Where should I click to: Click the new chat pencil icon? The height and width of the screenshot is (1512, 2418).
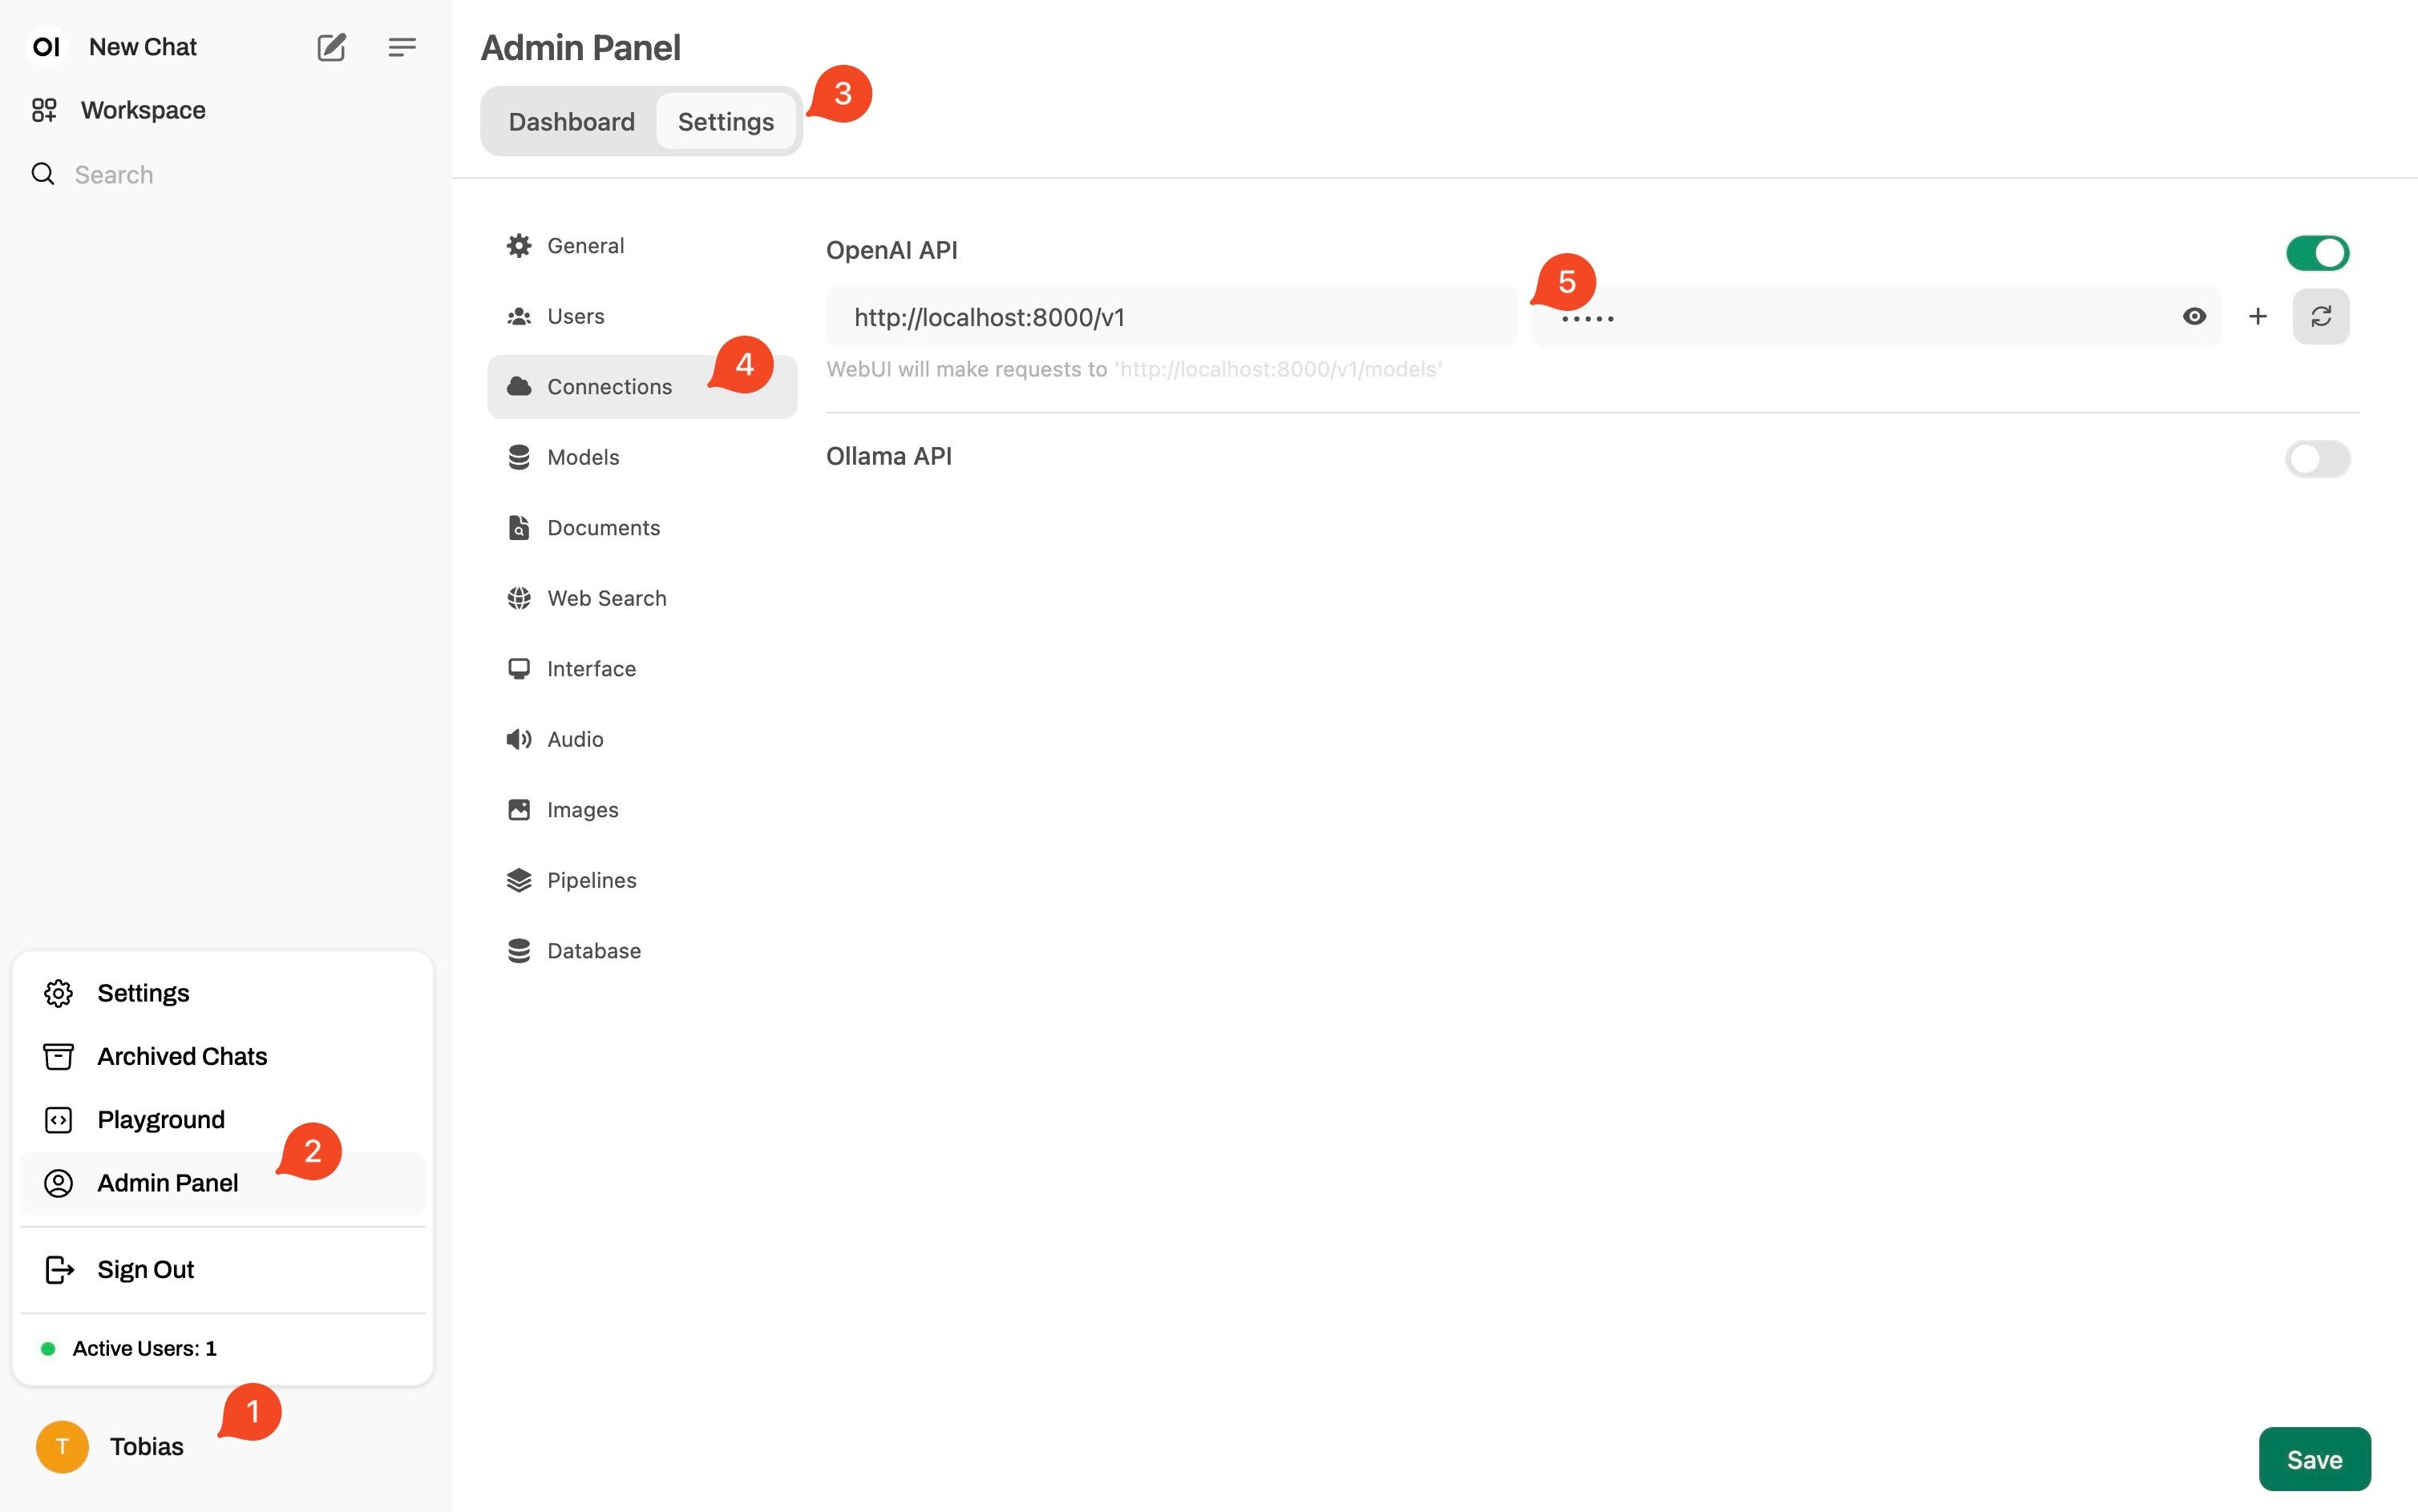point(331,47)
